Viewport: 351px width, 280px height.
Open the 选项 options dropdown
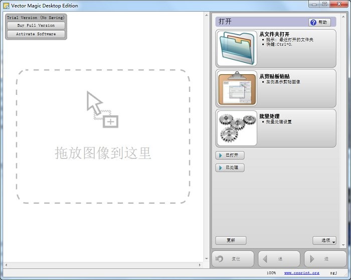[x=324, y=240]
